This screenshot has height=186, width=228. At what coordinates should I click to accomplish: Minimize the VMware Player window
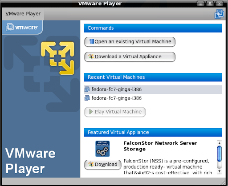(x=200, y=3)
